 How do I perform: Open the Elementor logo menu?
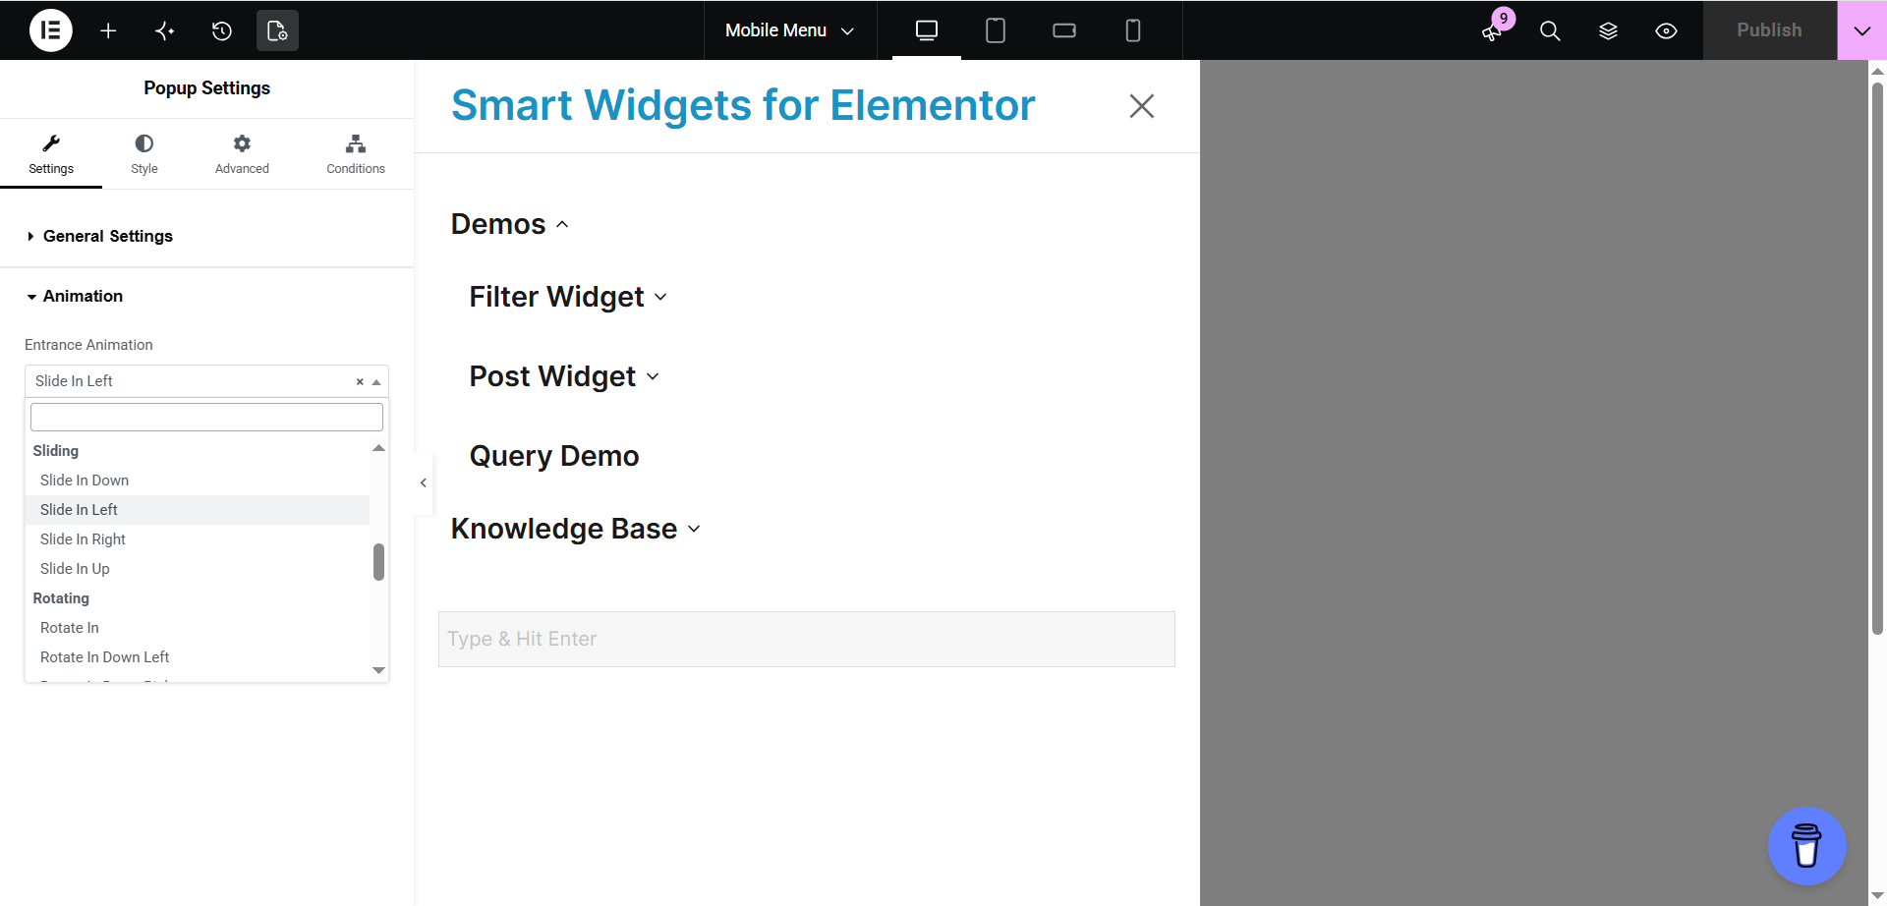pyautogui.click(x=51, y=30)
